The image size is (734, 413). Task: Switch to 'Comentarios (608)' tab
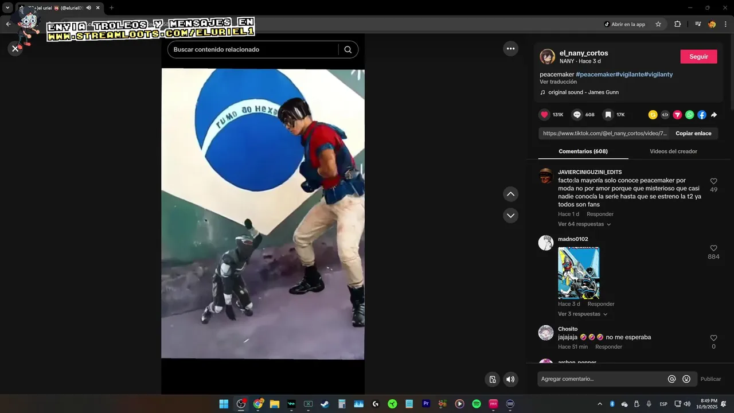[583, 151]
